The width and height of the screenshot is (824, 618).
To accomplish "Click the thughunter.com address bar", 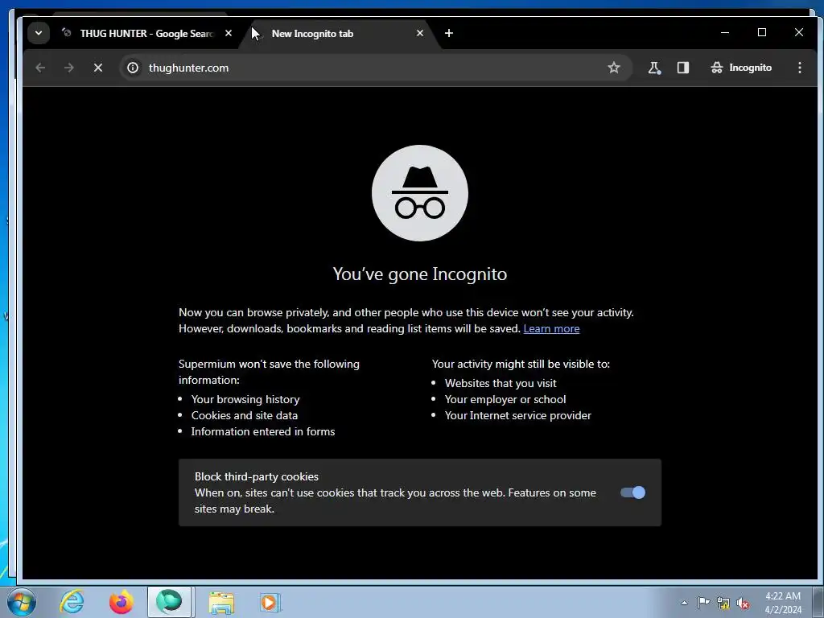I will [375, 68].
